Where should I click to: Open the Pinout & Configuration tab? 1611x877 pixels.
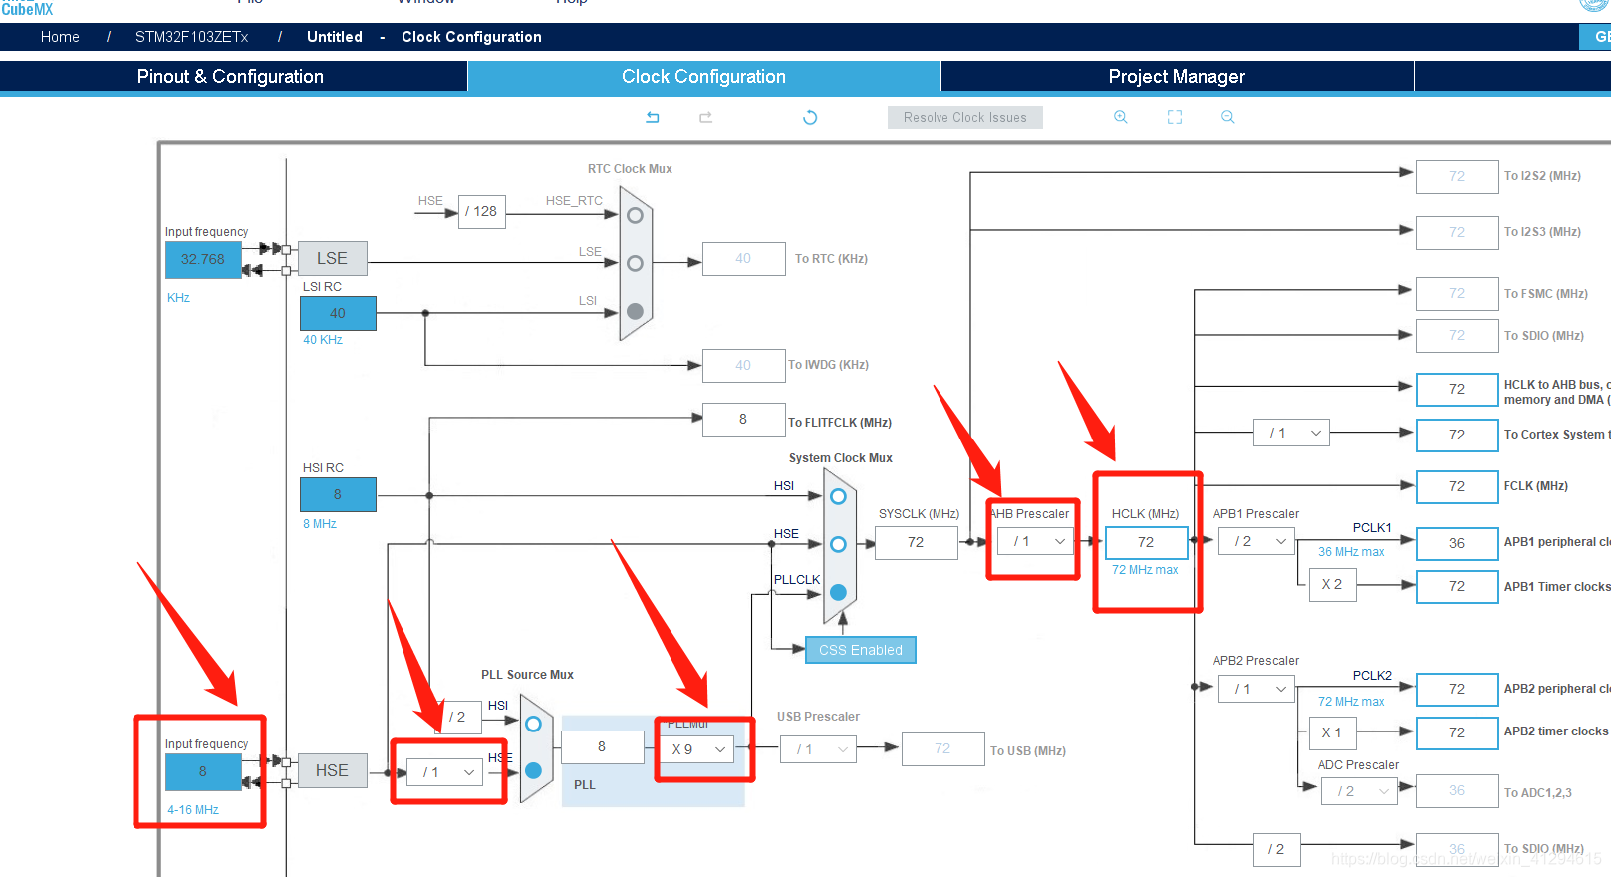[231, 77]
